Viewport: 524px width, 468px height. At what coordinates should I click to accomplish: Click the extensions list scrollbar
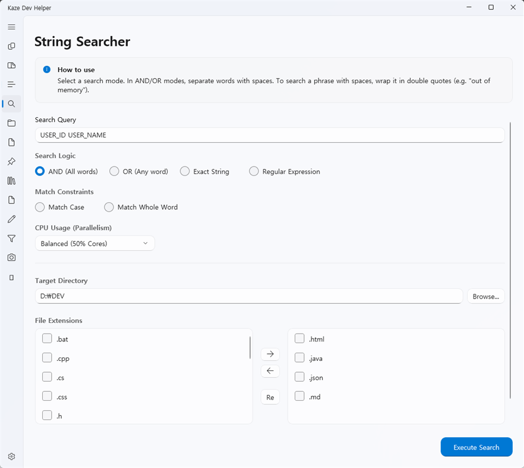pos(250,347)
